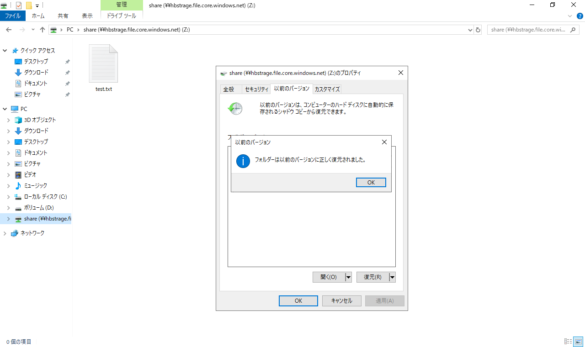Open the address bar history dropdown
Viewport: 585px width, 347px height.
pos(471,30)
